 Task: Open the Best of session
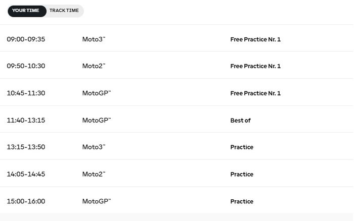pyautogui.click(x=240, y=121)
